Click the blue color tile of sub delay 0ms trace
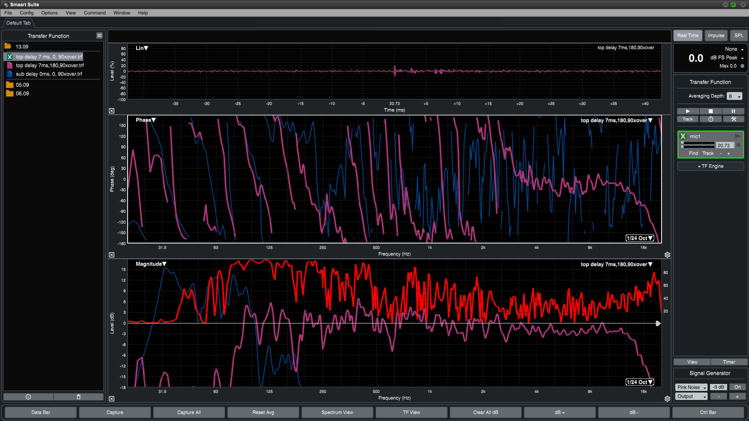749x421 pixels. tap(10, 74)
